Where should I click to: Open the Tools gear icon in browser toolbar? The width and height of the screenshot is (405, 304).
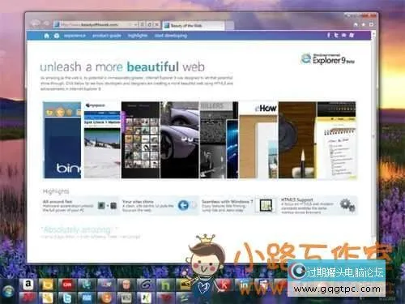click(x=371, y=24)
